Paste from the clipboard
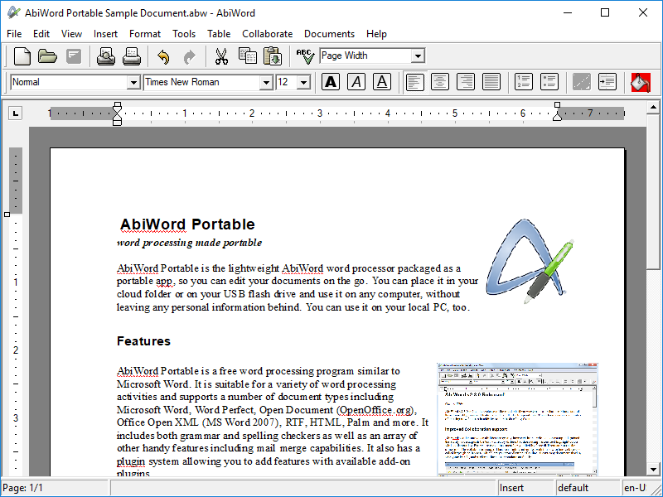The width and height of the screenshot is (663, 497). (272, 55)
